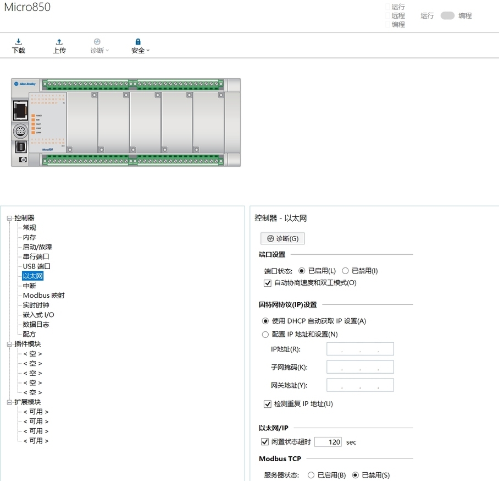The image size is (499, 481).
Task: Select the third empty plug-in slot on the controller image
Action: (146, 122)
